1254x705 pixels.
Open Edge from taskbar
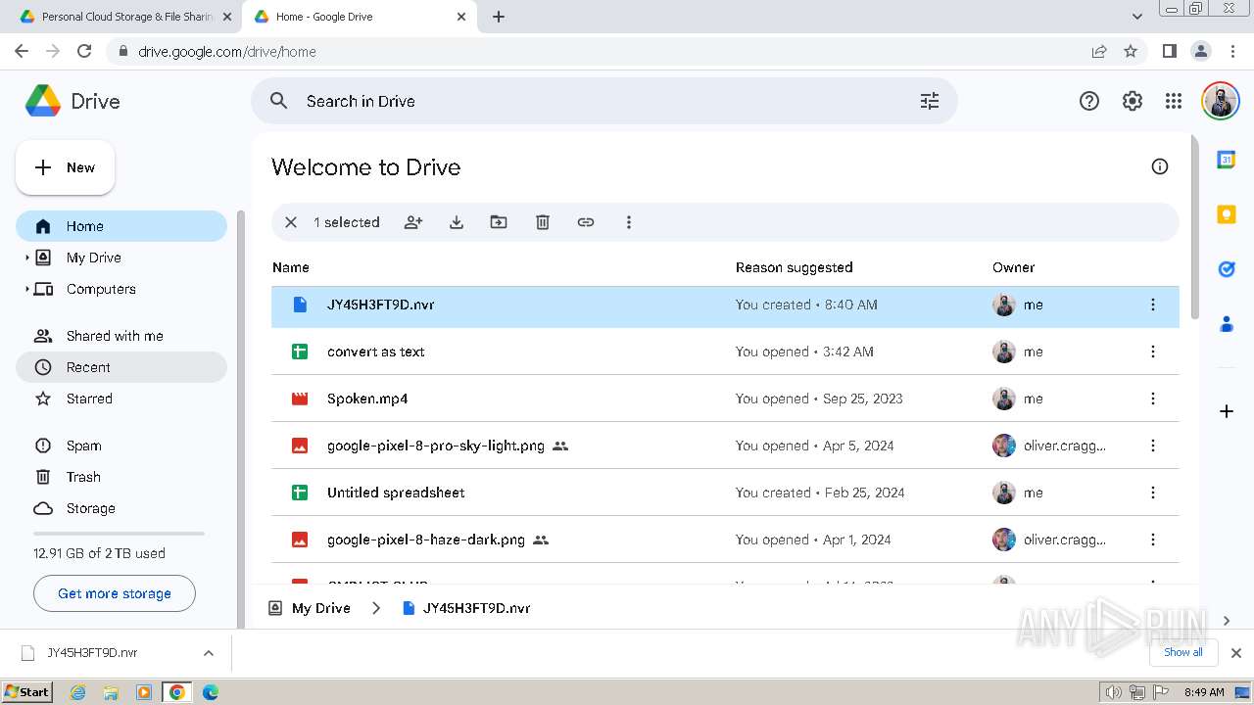click(210, 692)
